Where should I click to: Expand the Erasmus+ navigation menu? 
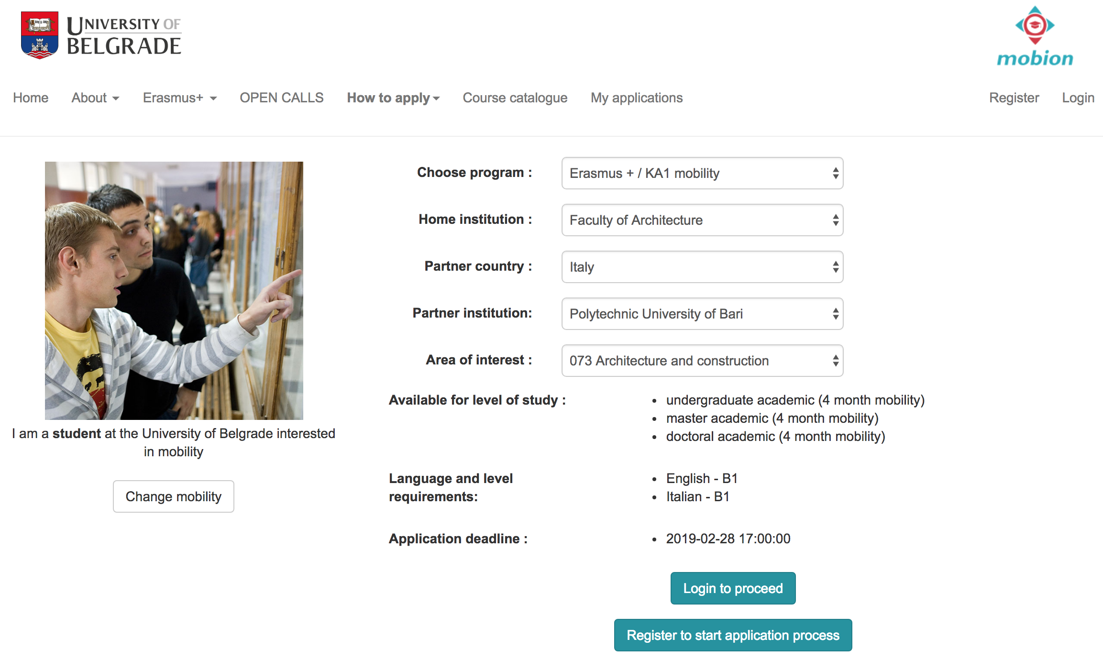[180, 98]
